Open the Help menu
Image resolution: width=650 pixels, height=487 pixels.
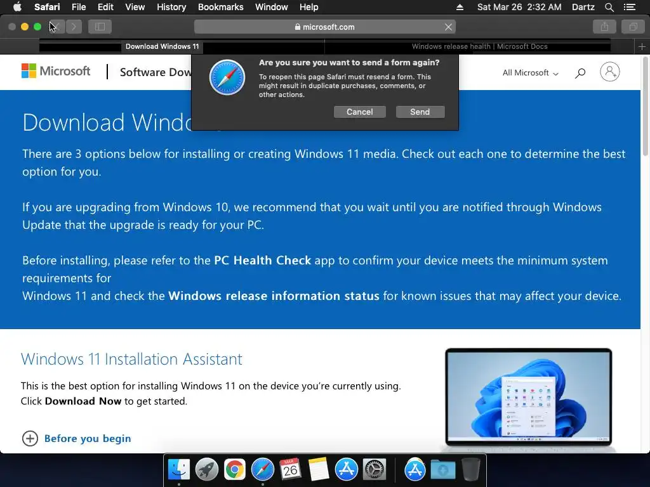309,7
